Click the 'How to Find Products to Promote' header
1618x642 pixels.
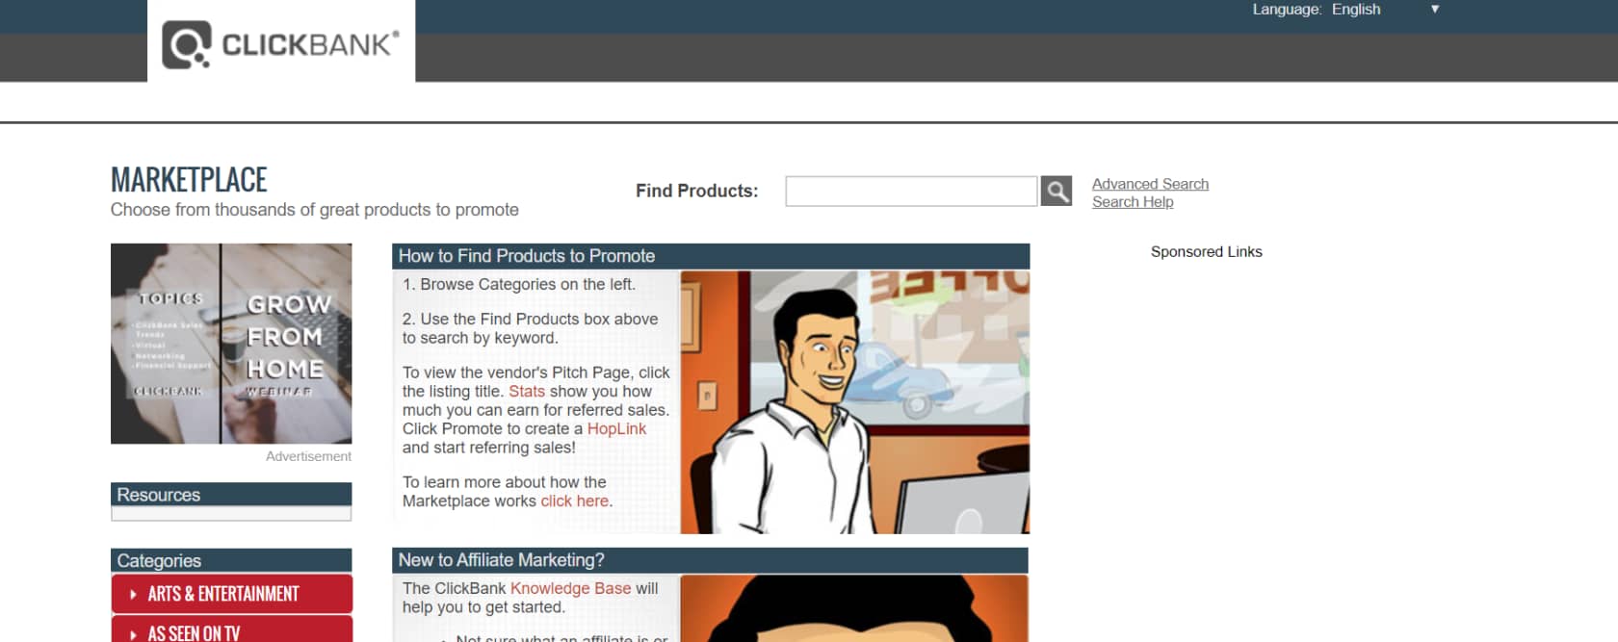pos(711,256)
